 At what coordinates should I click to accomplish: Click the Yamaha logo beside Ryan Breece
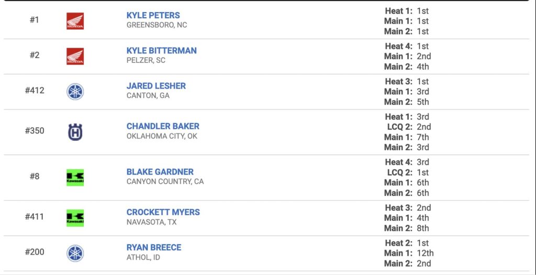tap(75, 254)
